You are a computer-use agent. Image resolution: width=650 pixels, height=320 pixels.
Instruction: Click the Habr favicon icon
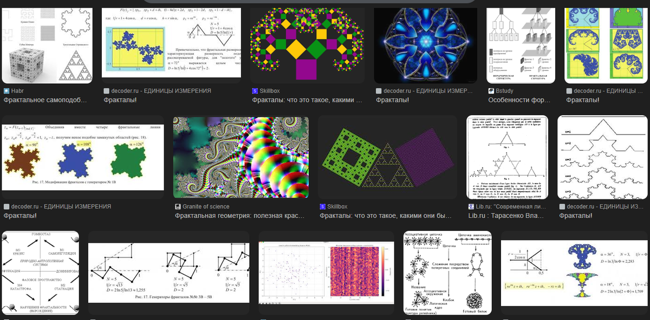click(x=6, y=91)
